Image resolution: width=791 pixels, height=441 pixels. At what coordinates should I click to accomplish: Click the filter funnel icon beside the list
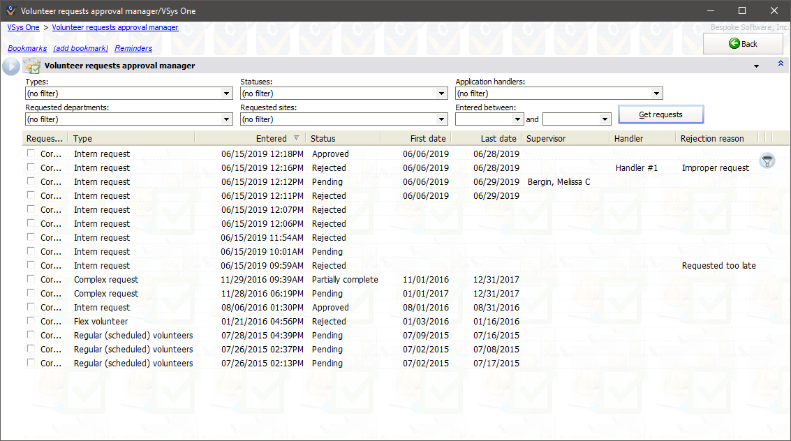767,161
